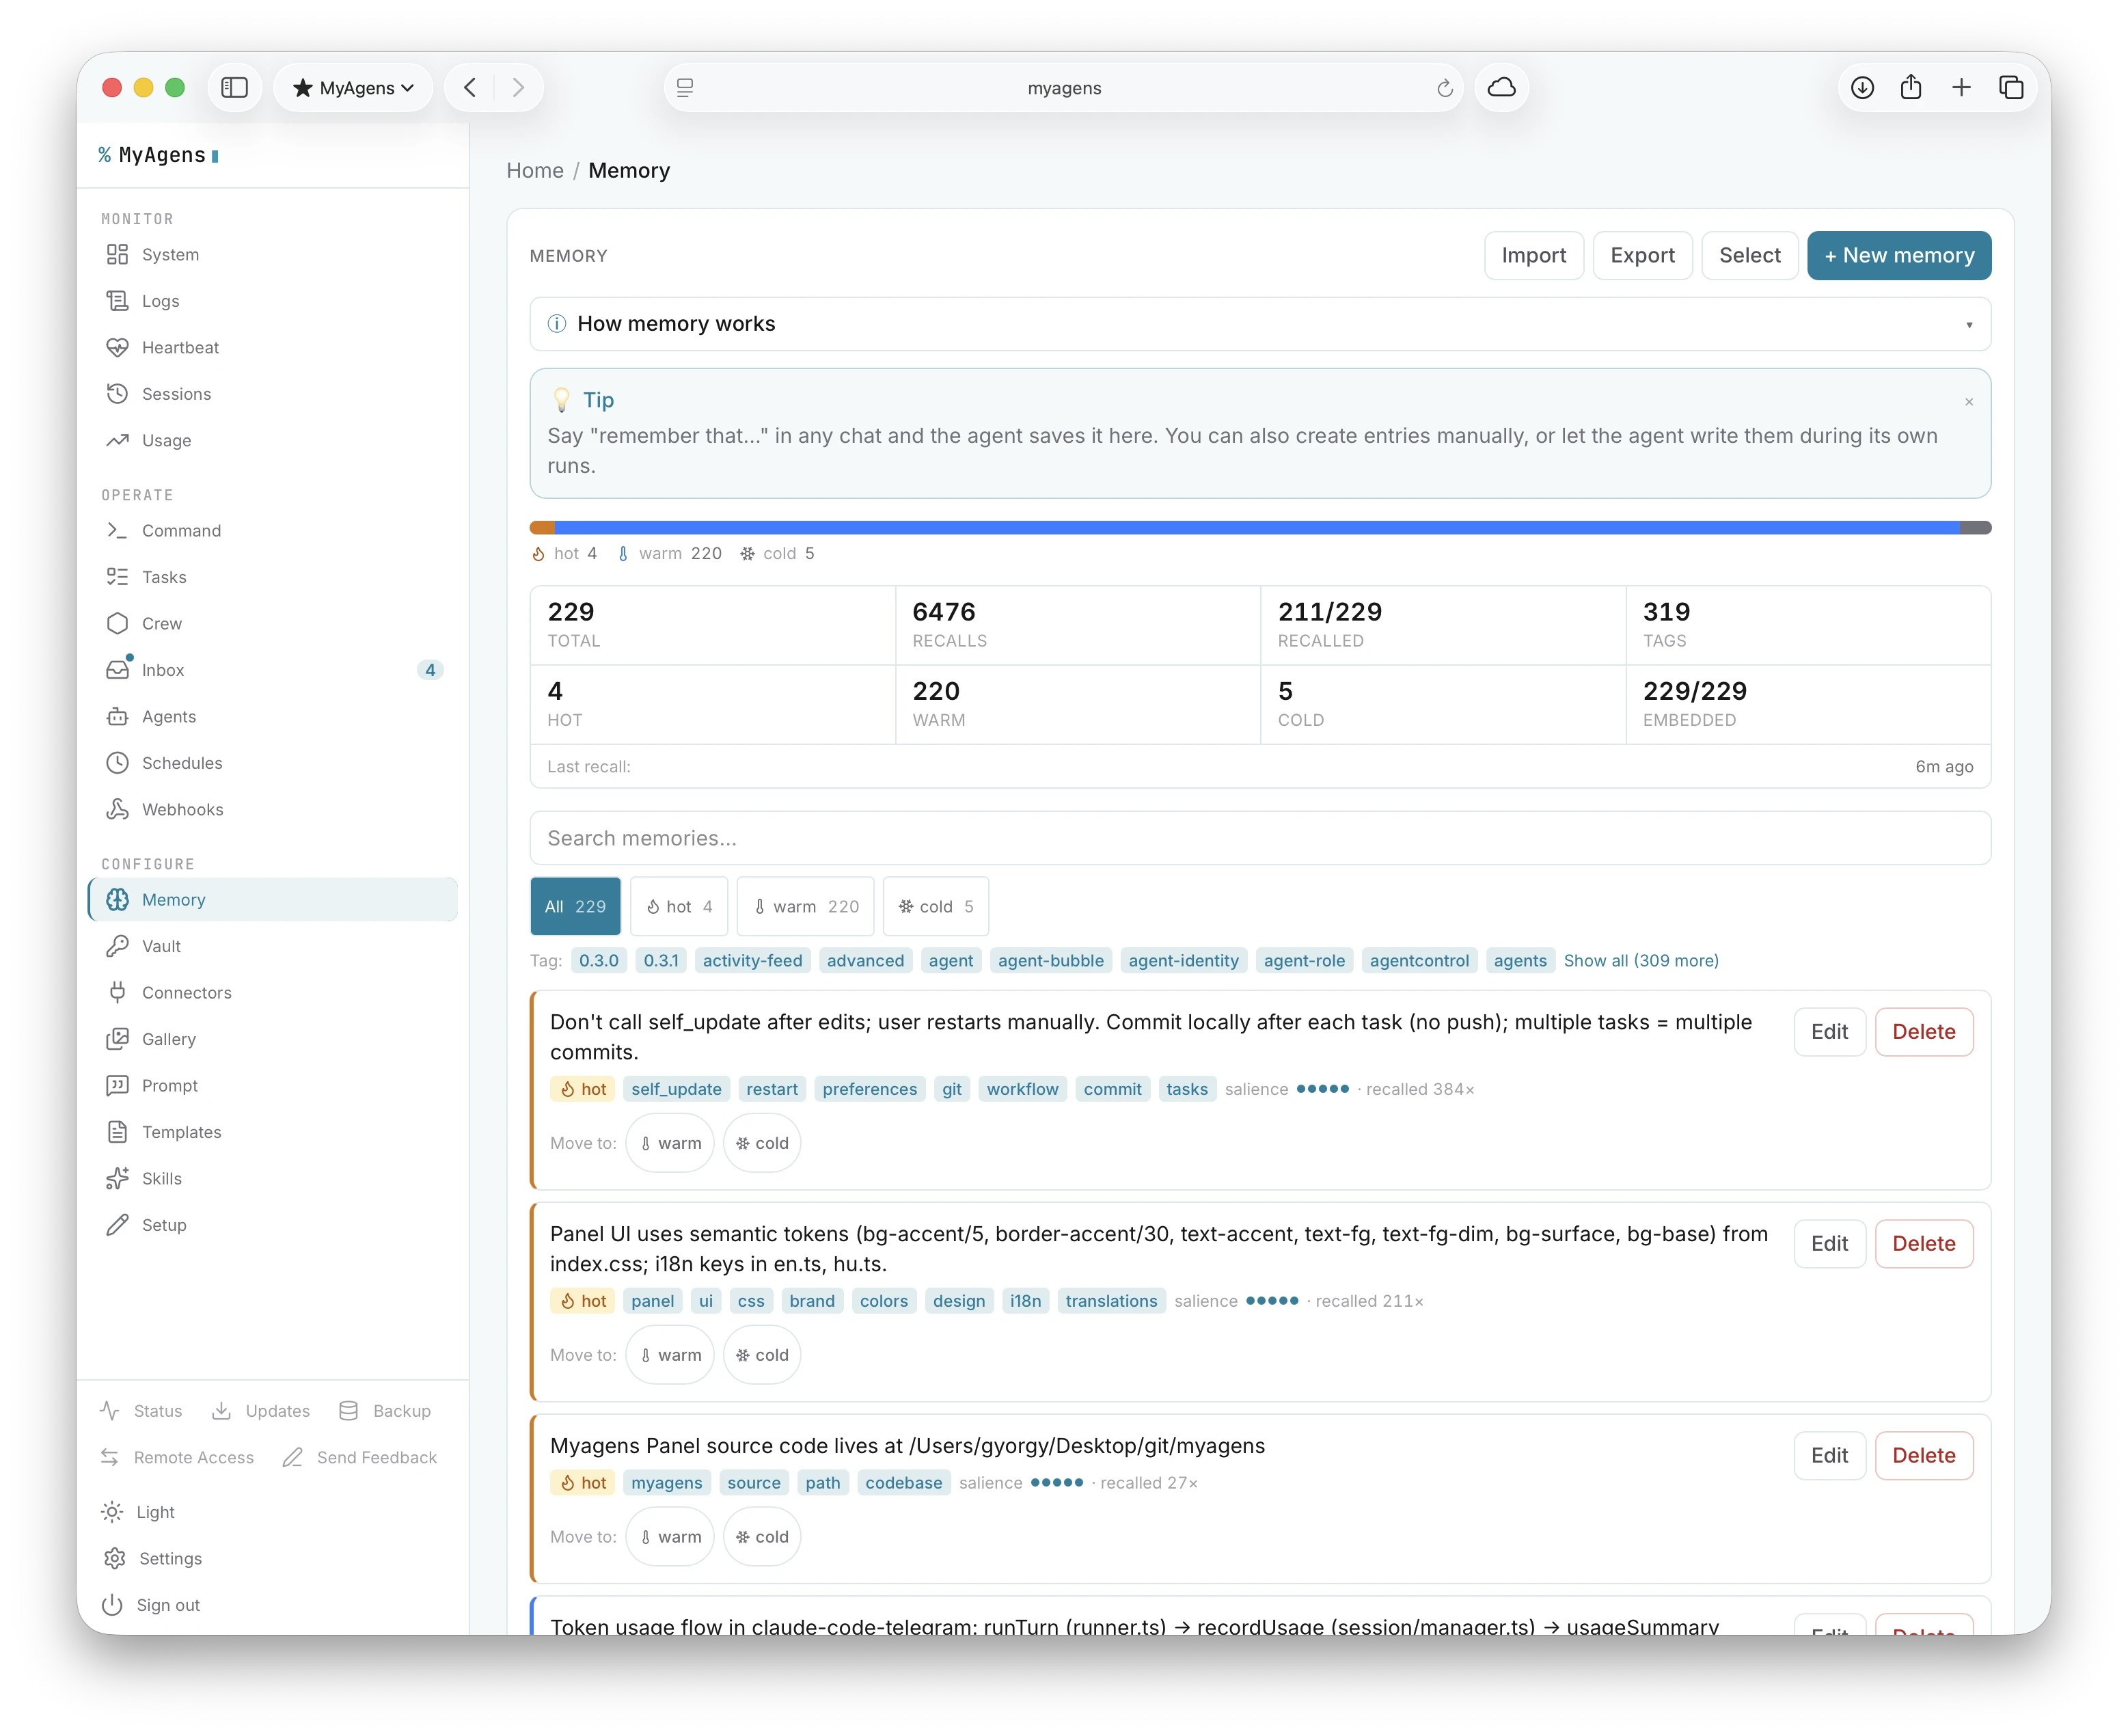Image resolution: width=2128 pixels, height=1736 pixels.
Task: Select the Memory sidebar item
Action: tap(272, 899)
